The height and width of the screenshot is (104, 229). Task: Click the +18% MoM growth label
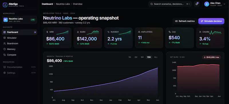(x=68, y=61)
